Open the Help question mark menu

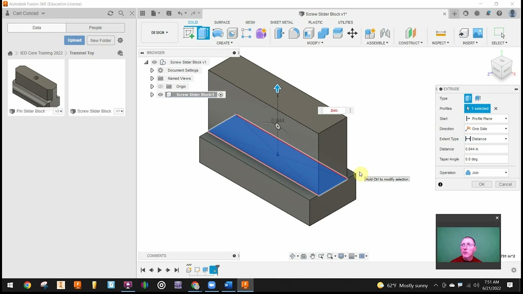pyautogui.click(x=499, y=13)
